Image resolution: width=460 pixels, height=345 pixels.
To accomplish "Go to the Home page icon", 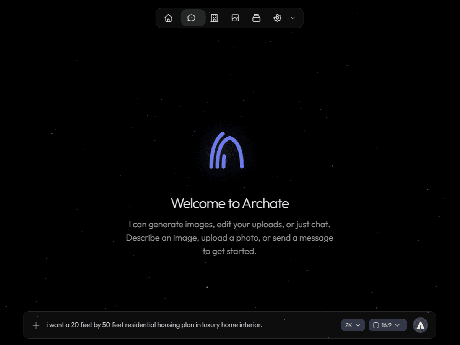I will click(x=168, y=18).
